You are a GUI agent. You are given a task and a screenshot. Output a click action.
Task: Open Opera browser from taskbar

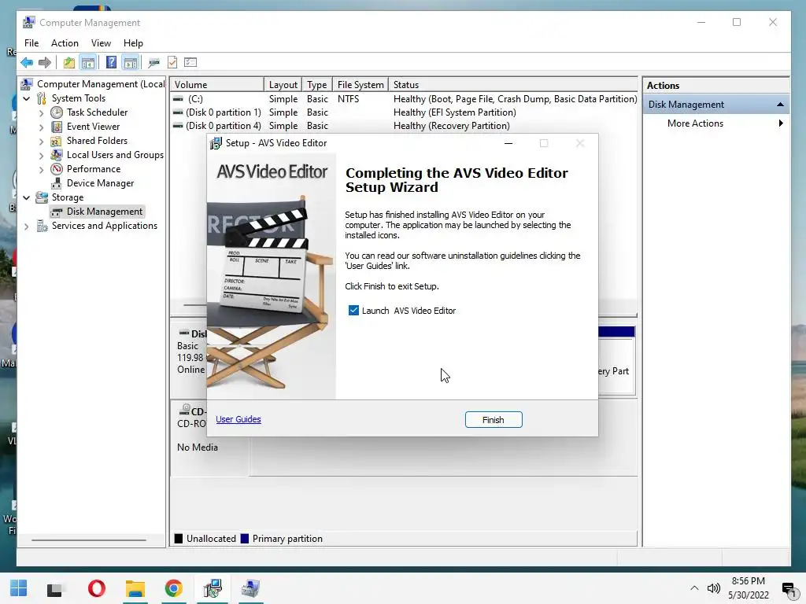coord(97,588)
